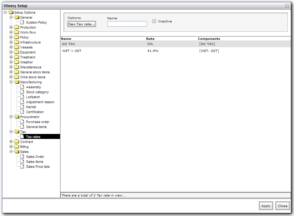Open the New Tax rate dialog

pyautogui.click(x=82, y=24)
